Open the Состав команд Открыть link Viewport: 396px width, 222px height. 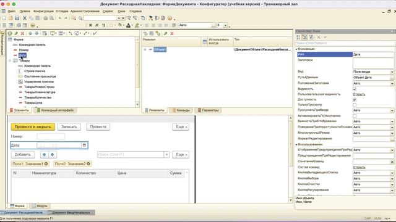point(359,167)
